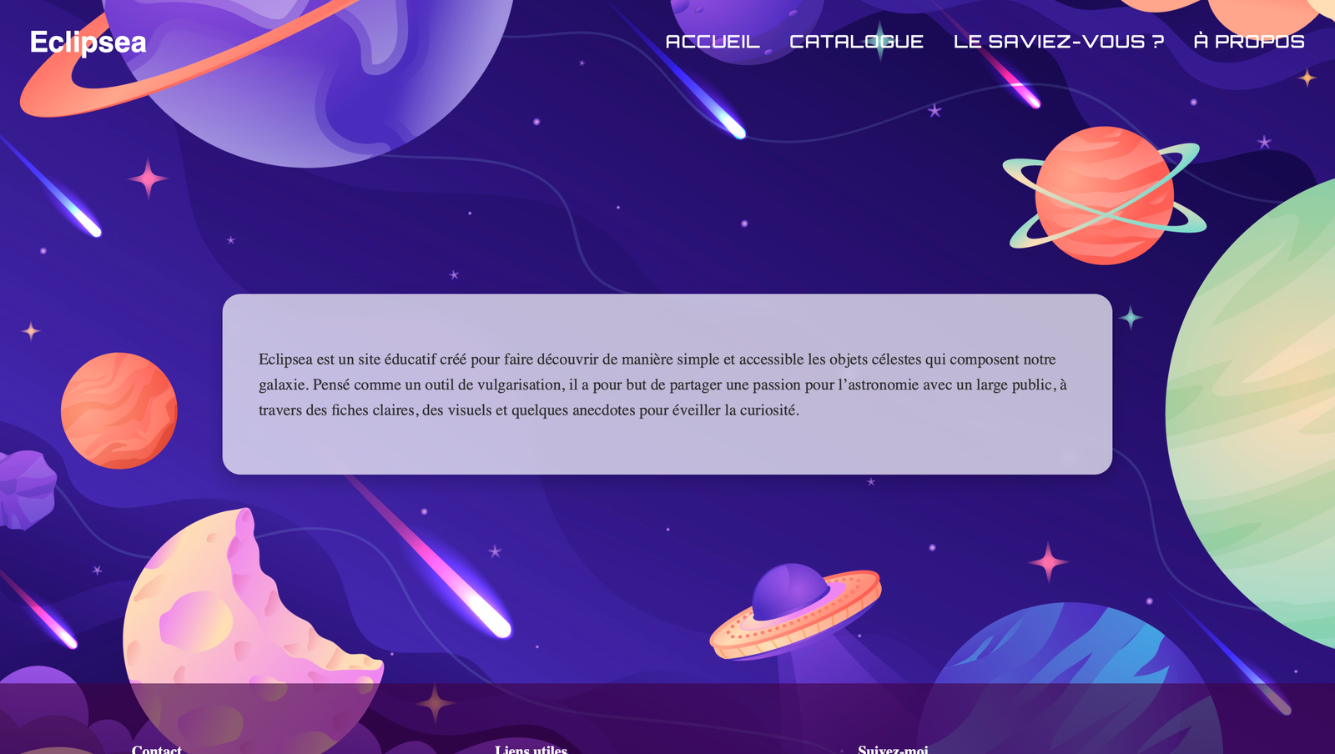The width and height of the screenshot is (1335, 754).
Task: Click the Suivez-moi footer heading
Action: tap(893, 749)
